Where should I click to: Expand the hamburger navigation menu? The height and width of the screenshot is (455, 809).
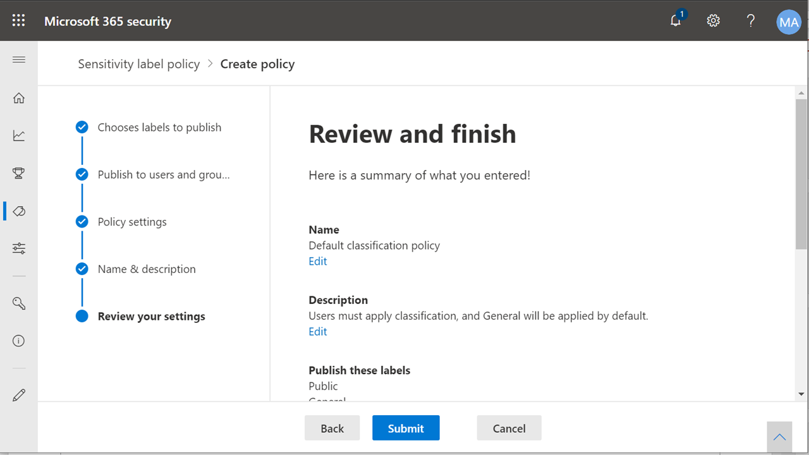pos(19,60)
